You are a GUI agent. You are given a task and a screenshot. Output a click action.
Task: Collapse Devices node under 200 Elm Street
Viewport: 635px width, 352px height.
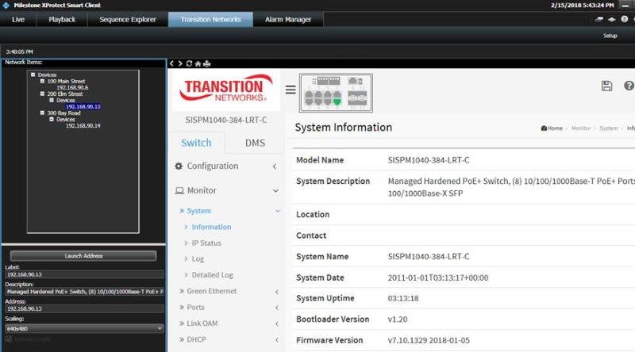(x=52, y=100)
